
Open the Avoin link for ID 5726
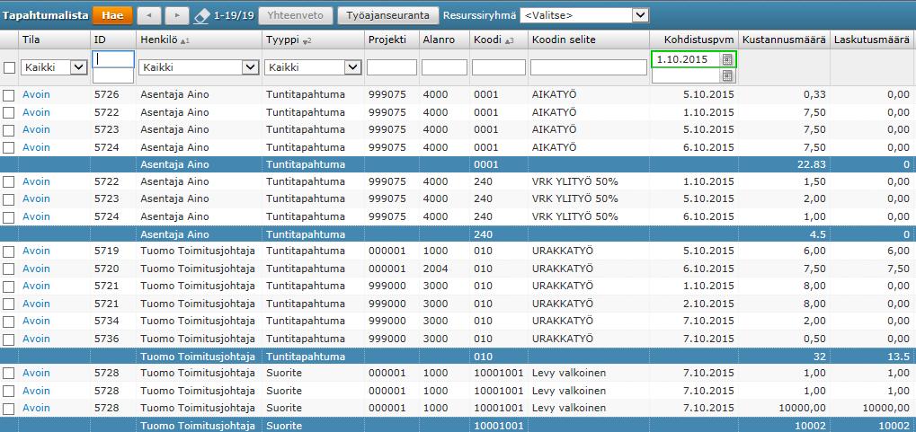tap(36, 94)
